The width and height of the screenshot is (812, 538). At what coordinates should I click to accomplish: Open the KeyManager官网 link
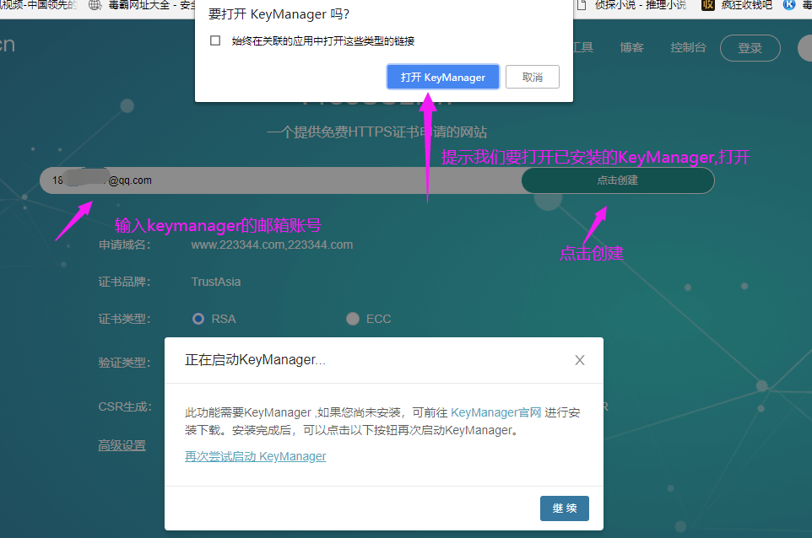495,412
